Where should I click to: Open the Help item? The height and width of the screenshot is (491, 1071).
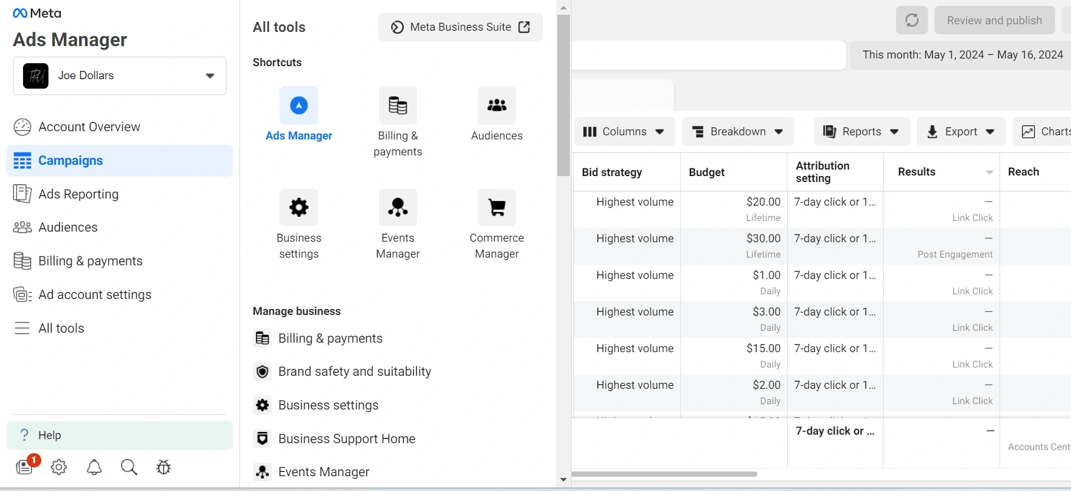point(119,435)
